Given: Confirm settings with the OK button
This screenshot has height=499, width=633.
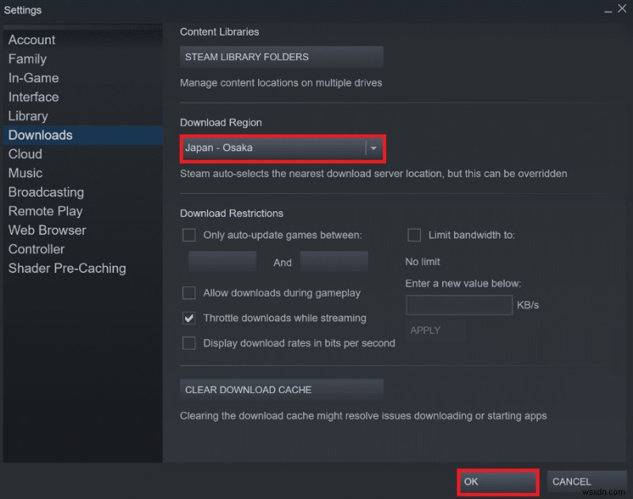Looking at the screenshot, I should coord(497,481).
